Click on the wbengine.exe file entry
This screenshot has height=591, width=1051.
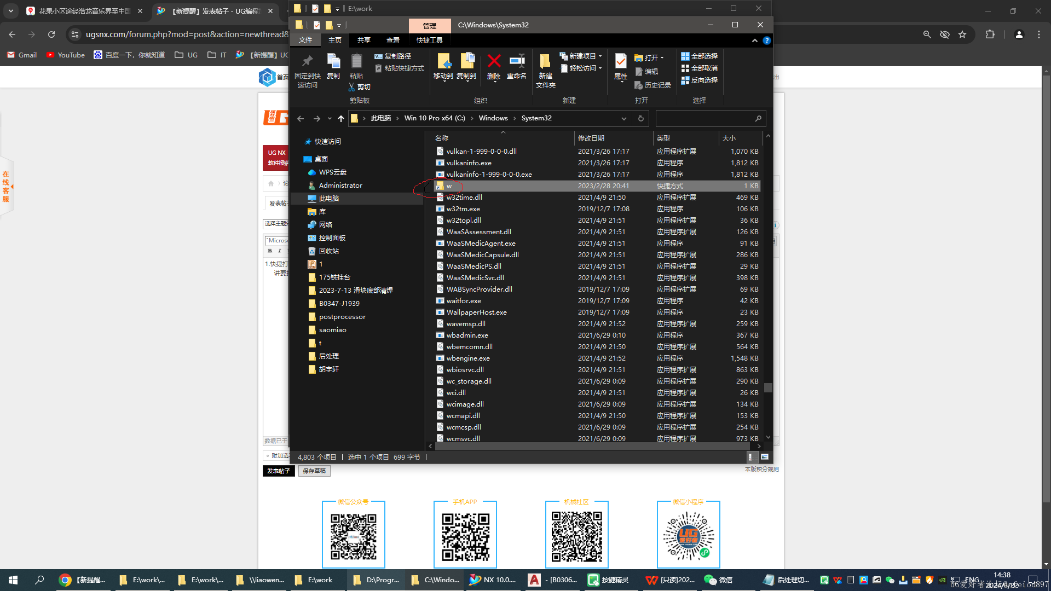[468, 358]
